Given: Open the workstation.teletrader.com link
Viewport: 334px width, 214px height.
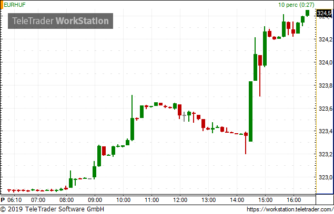Looking at the screenshot, I should 290,209.
